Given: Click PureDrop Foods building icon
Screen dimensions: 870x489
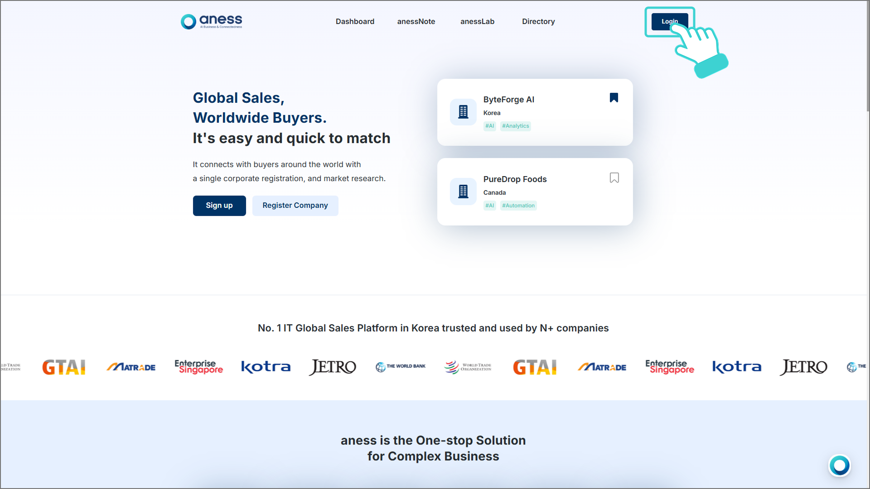Looking at the screenshot, I should (x=463, y=192).
